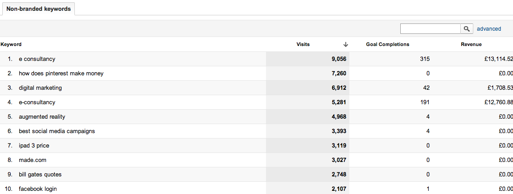Click the 'made.com' keyword entry
This screenshot has height=194, width=513.
coord(32,160)
